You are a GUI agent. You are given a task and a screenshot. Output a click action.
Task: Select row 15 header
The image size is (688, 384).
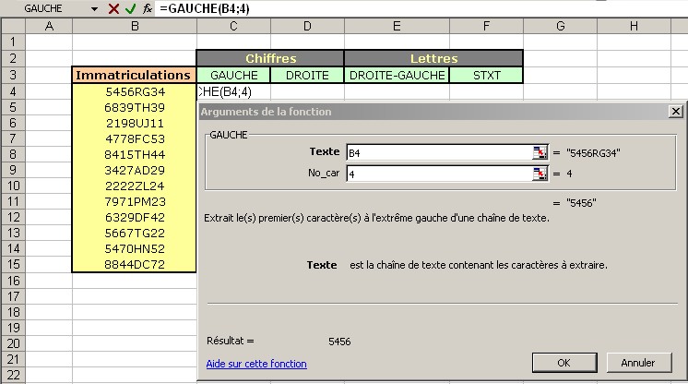[13, 264]
